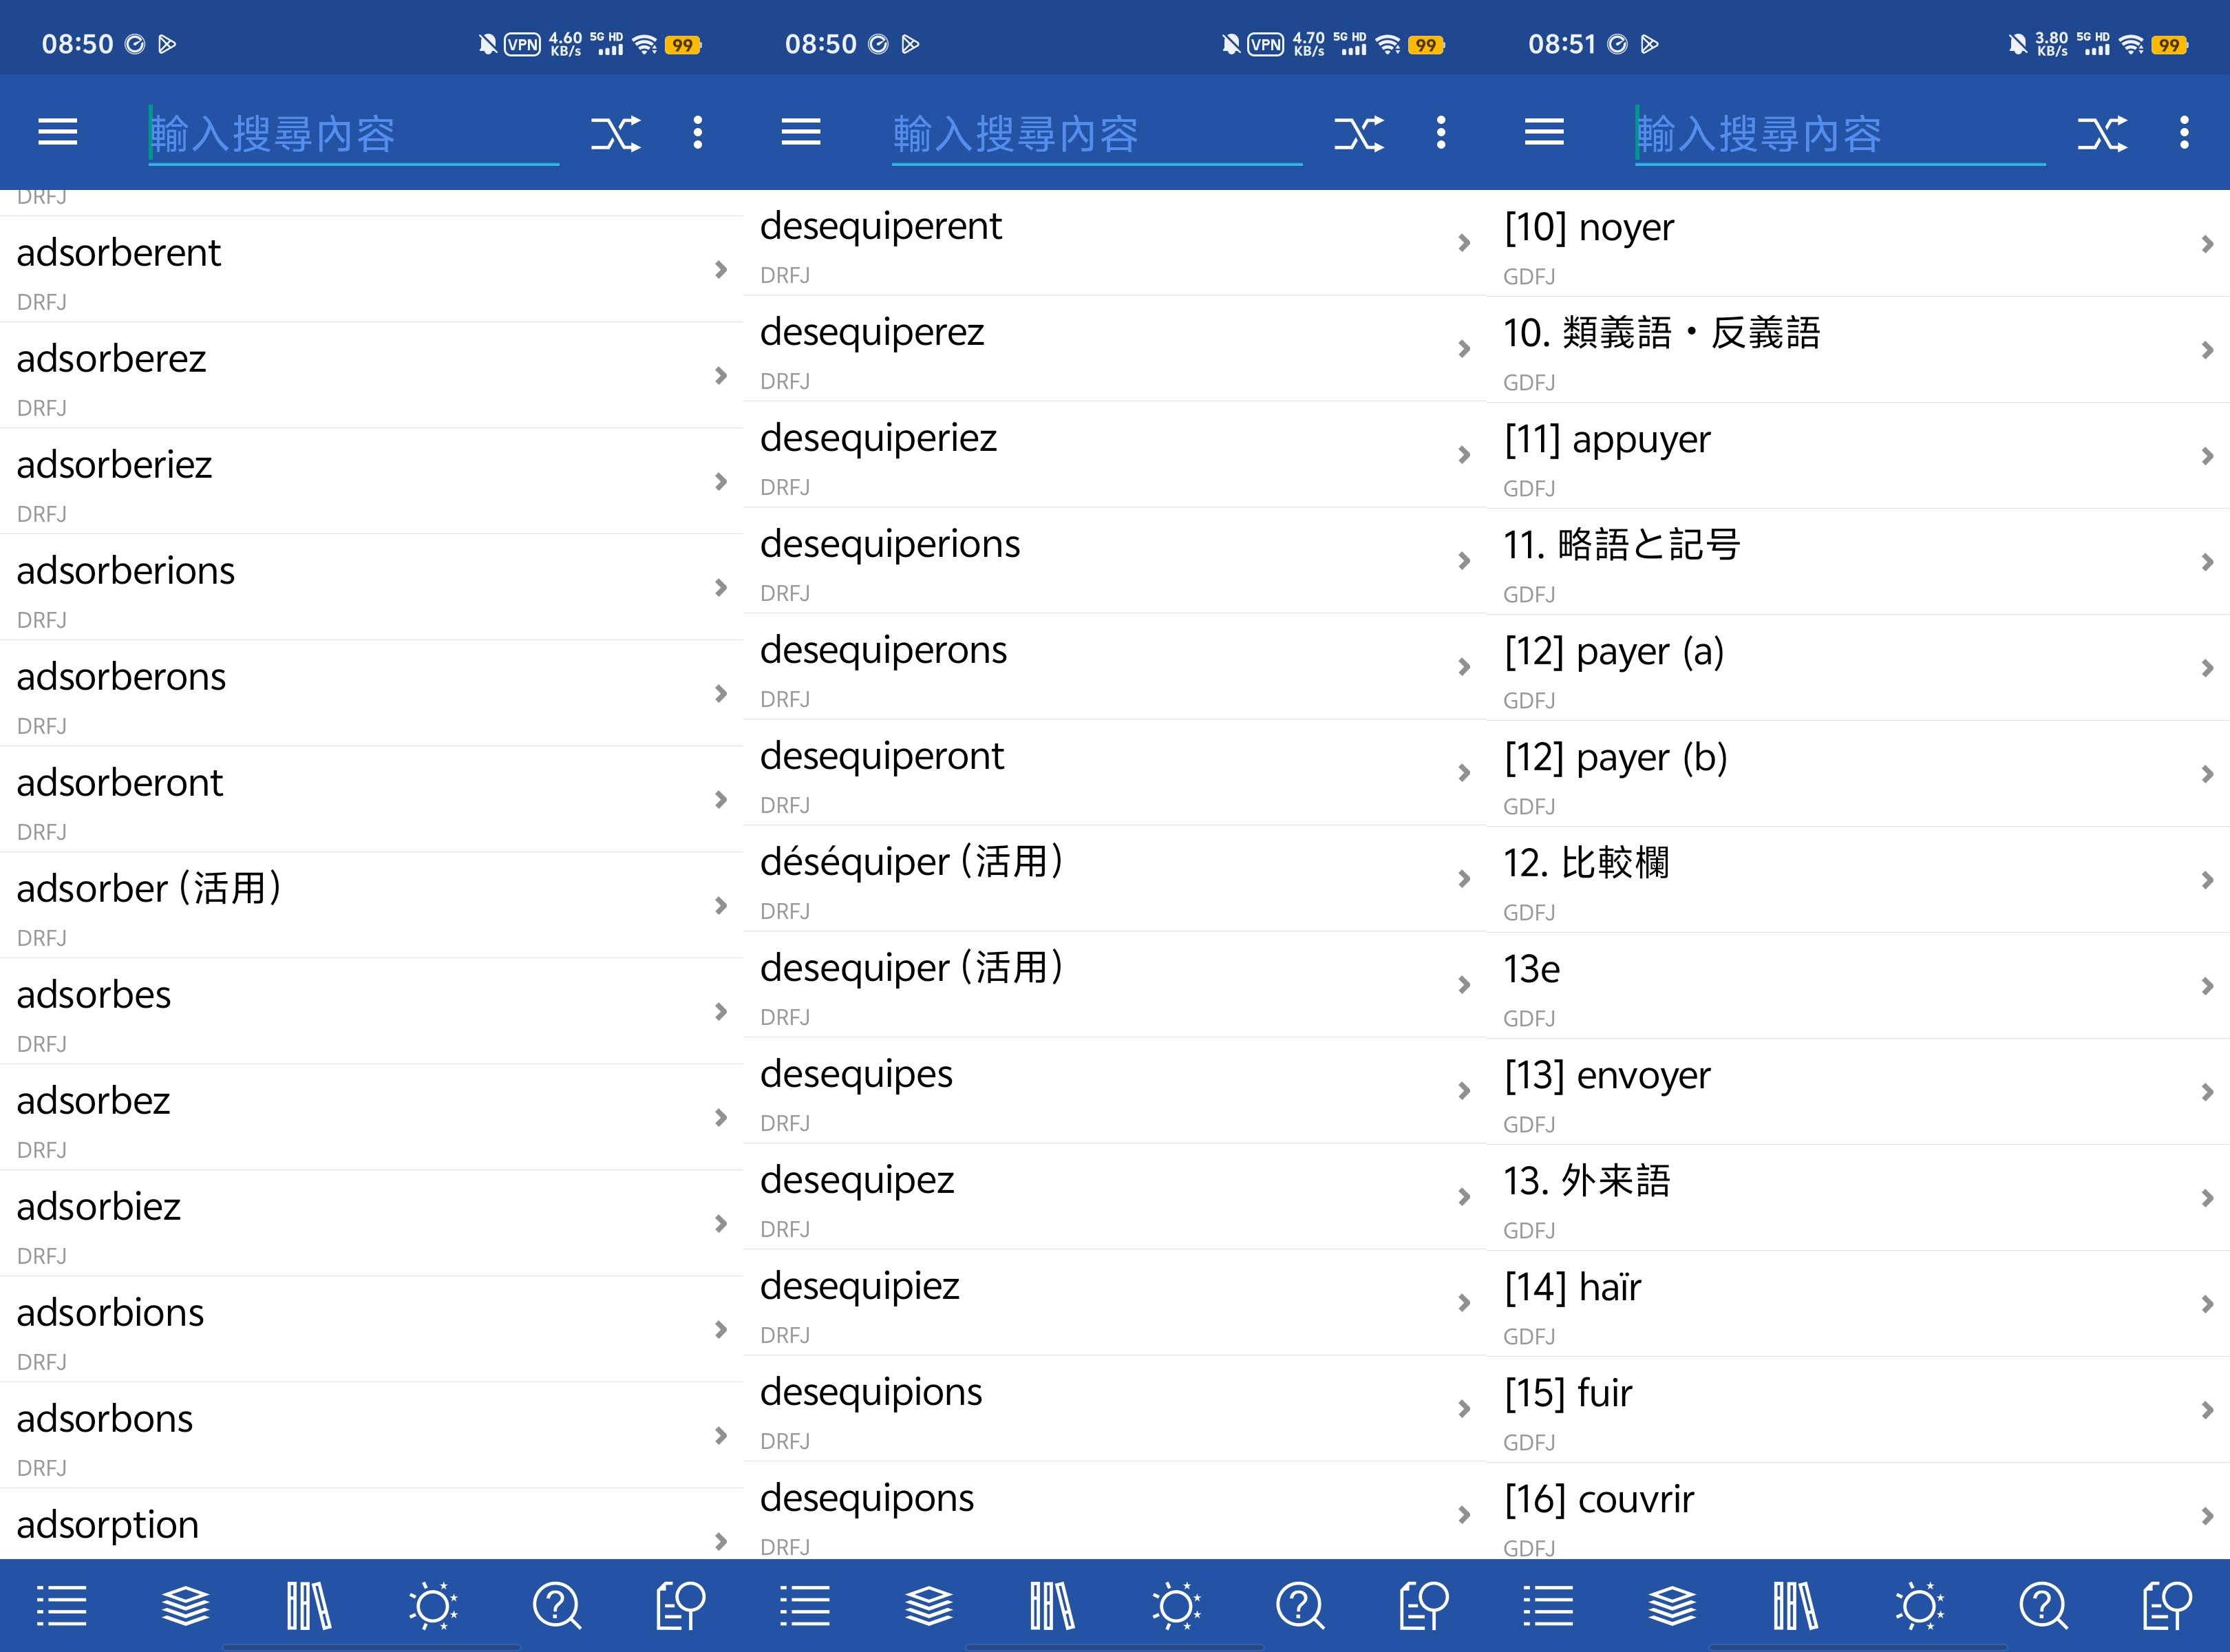
Task: Toggle brightness sun icon in left bottom bar
Action: pyautogui.click(x=433, y=1606)
